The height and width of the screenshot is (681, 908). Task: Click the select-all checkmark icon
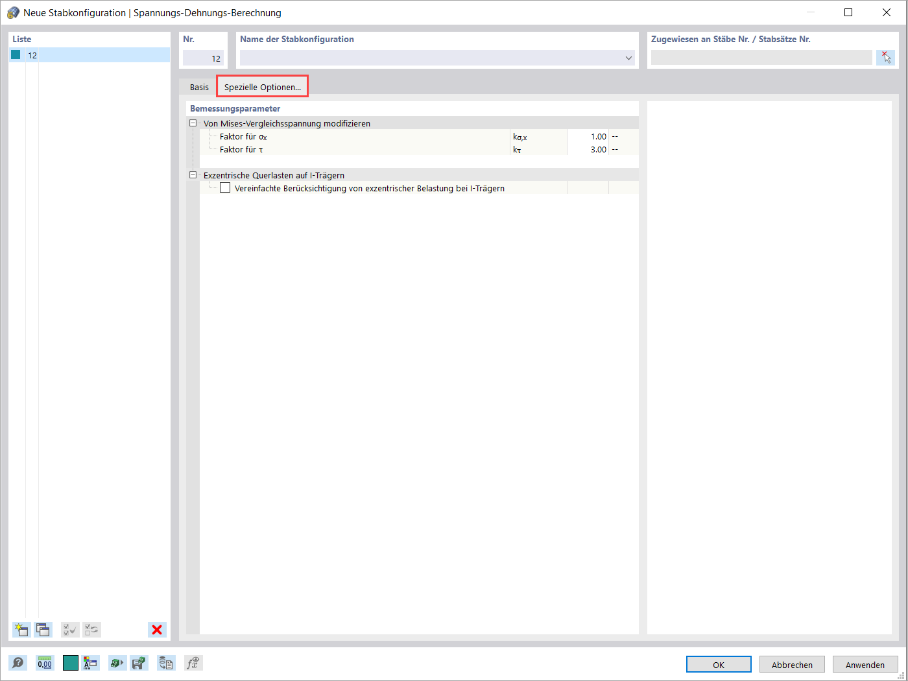point(70,630)
